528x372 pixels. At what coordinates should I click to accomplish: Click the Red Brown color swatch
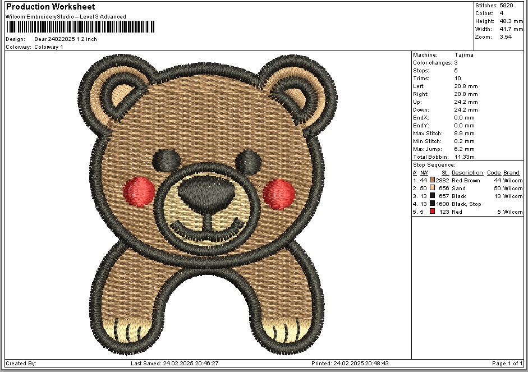(x=433, y=181)
